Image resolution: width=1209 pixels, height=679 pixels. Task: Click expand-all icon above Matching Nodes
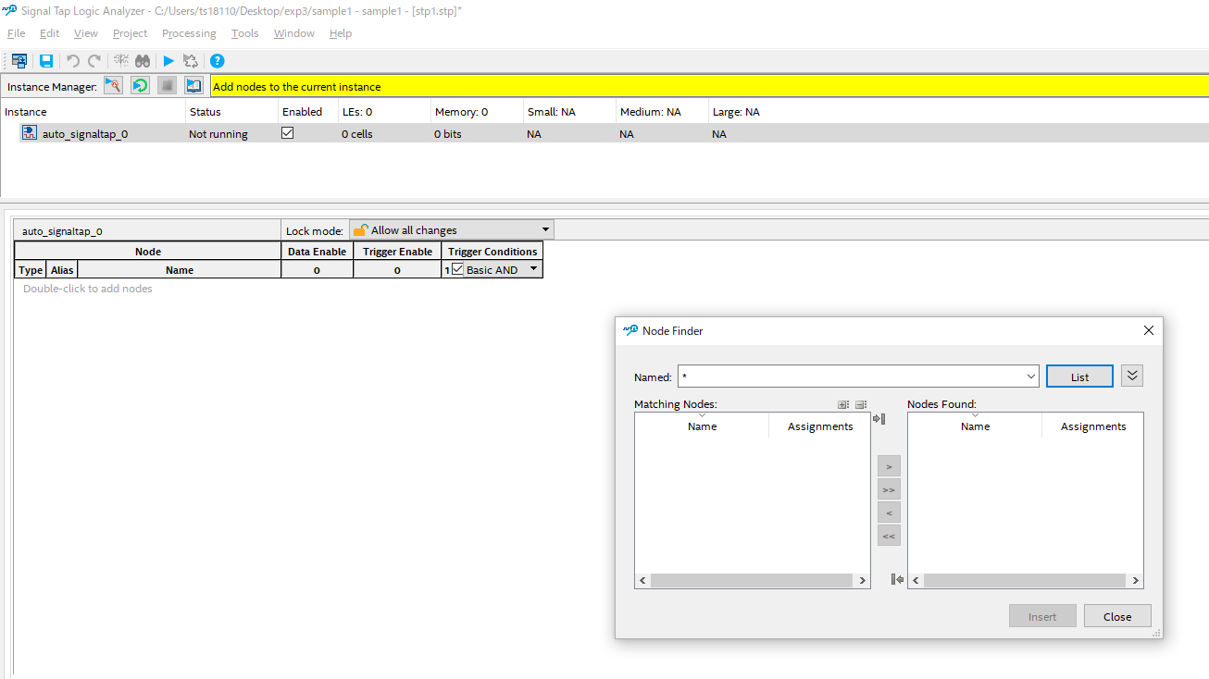[843, 404]
